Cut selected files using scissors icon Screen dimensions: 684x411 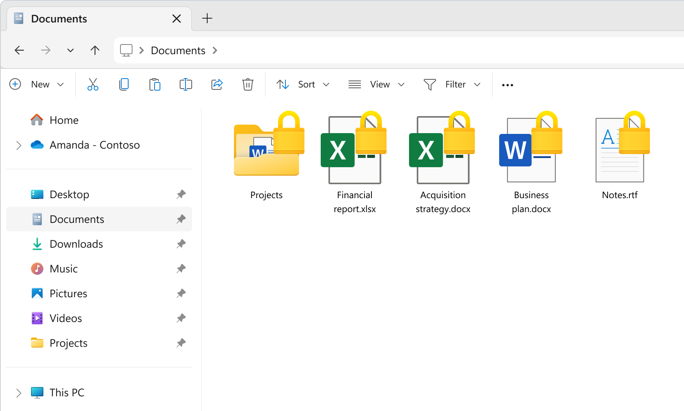93,84
